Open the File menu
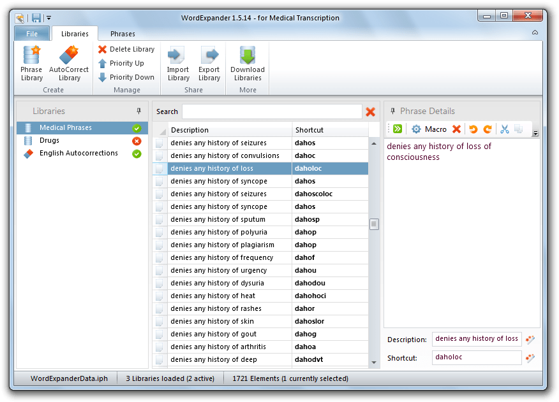Image resolution: width=559 pixels, height=402 pixels. 32,34
